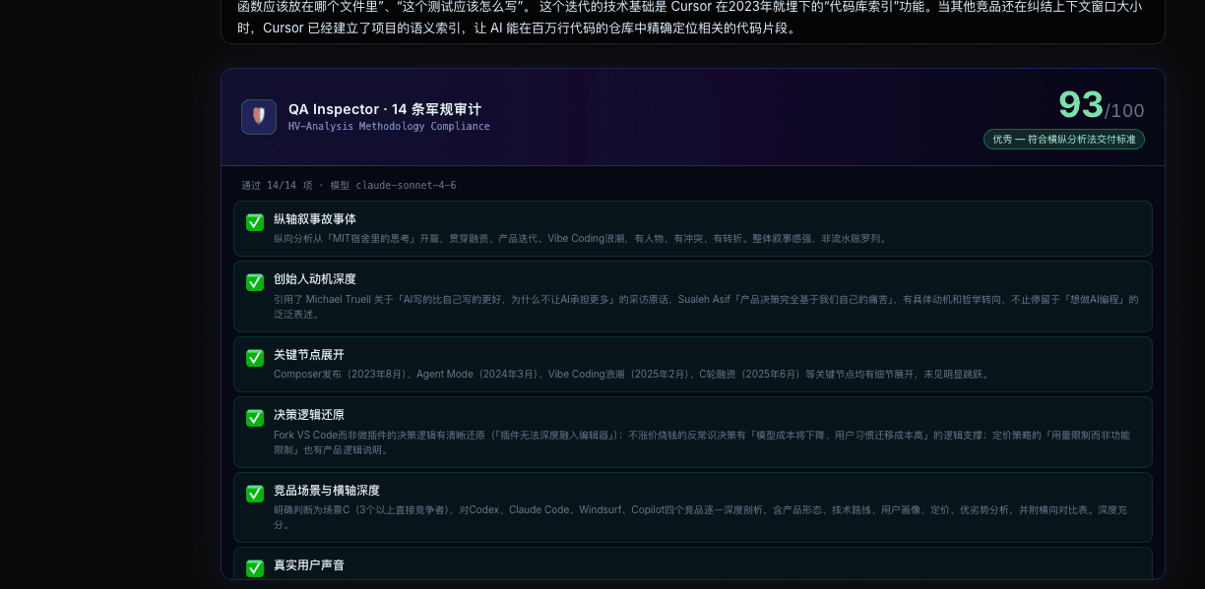
Task: Click the green check icon for 关键节点展开
Action: click(255, 358)
